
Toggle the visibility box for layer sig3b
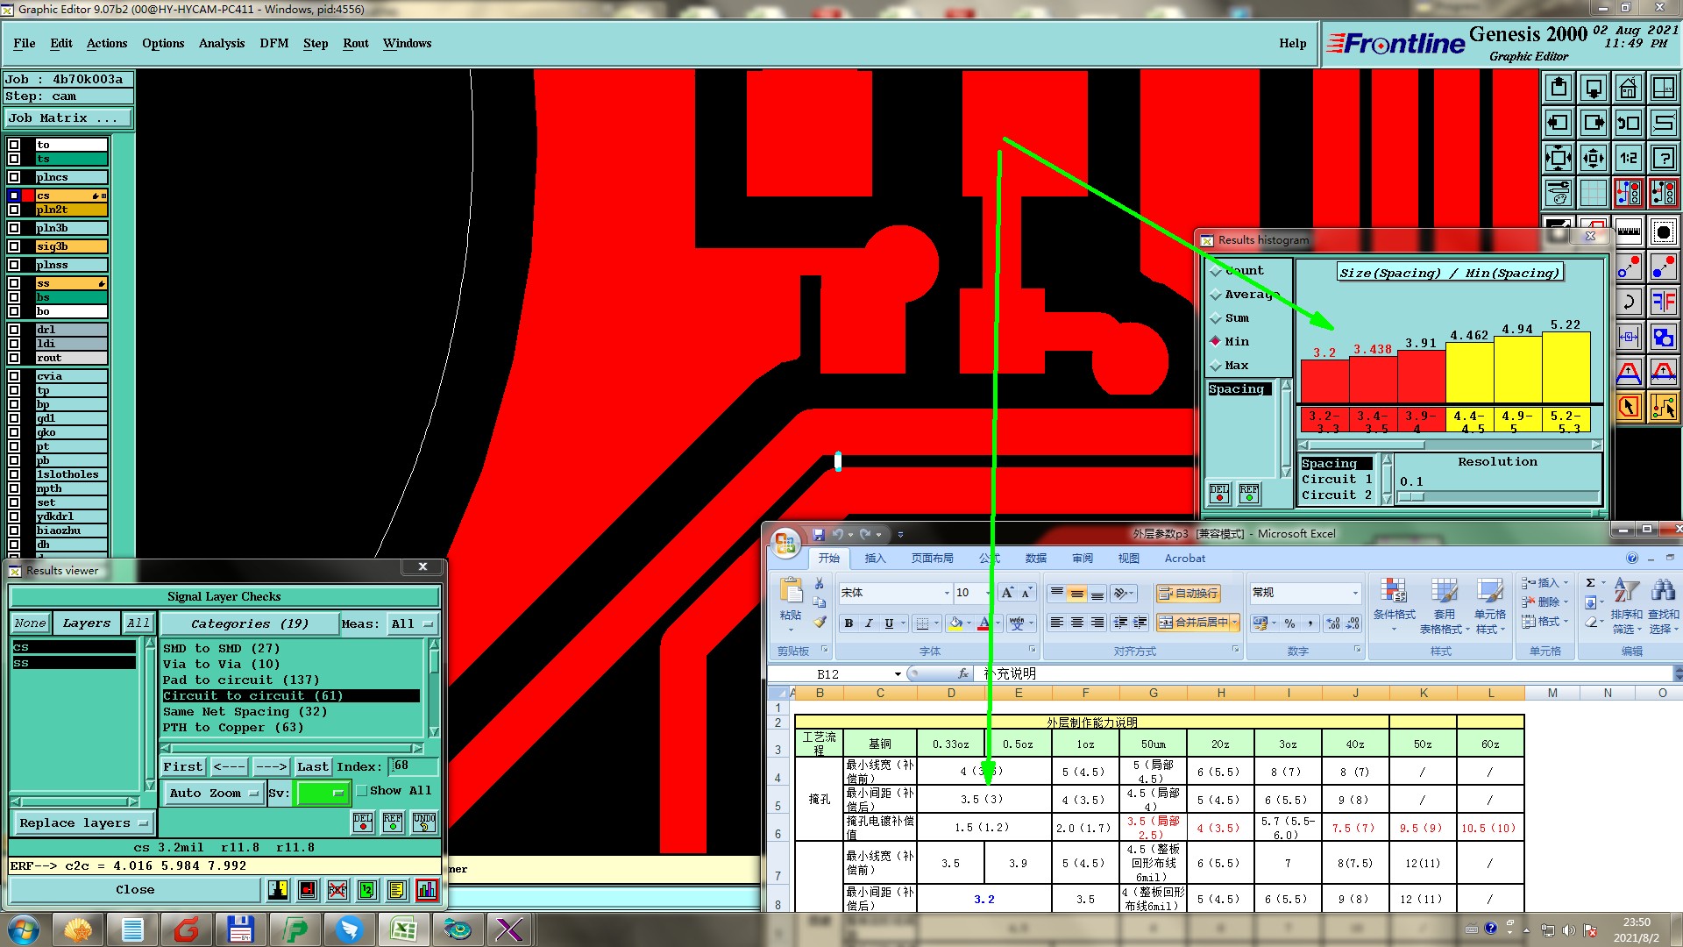(14, 247)
